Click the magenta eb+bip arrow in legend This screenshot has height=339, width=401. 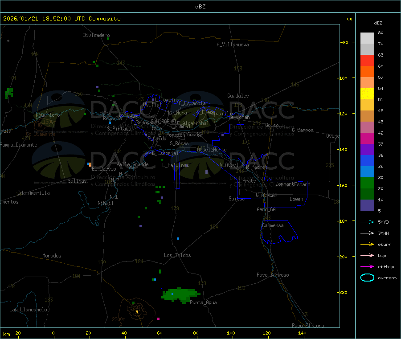(x=367, y=266)
